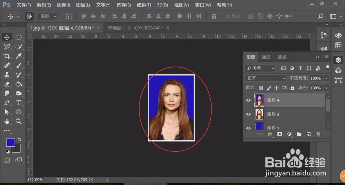Click the blue foreground color swatch

[10, 142]
